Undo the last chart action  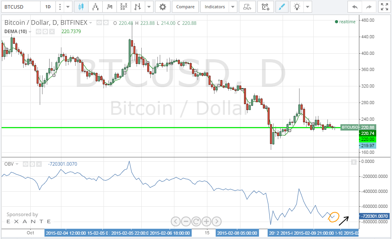tap(354, 7)
